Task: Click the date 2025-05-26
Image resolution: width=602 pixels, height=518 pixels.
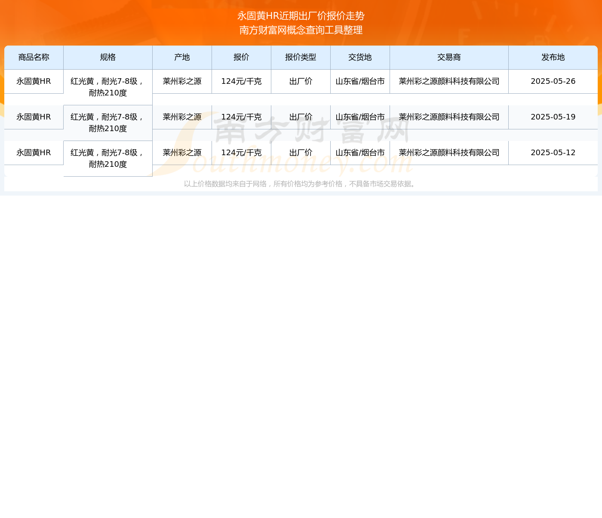Action: pos(553,81)
